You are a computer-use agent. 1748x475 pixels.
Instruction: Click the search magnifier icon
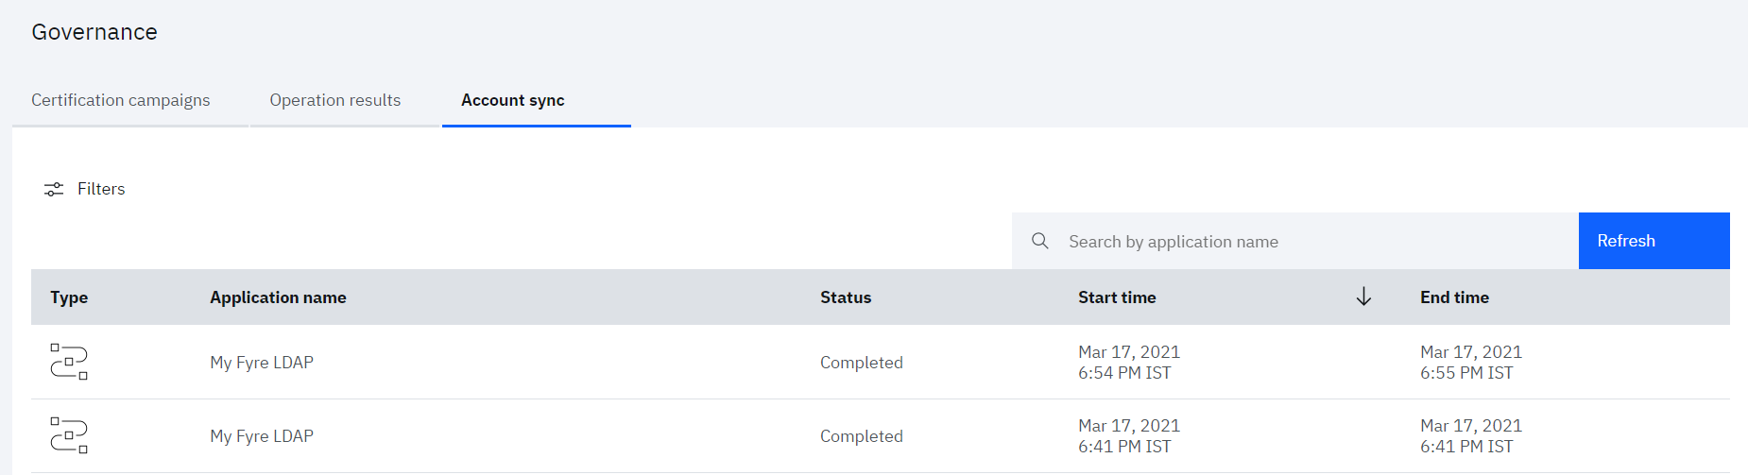(1039, 241)
